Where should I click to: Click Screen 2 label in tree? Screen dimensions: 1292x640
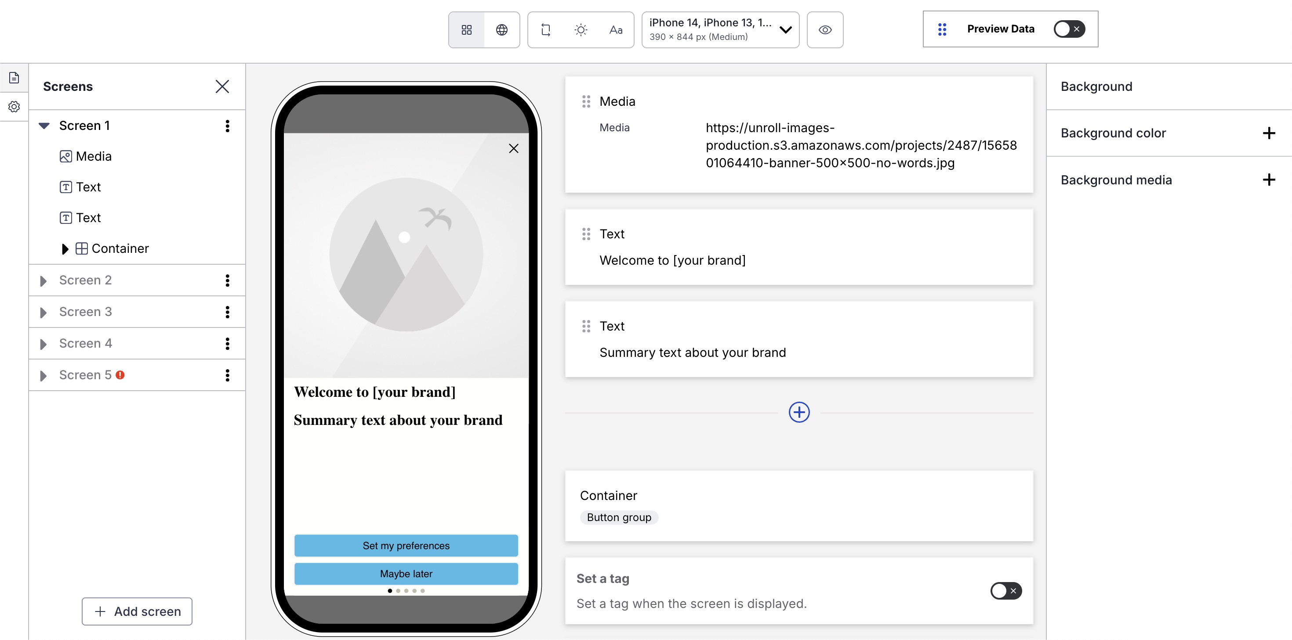pyautogui.click(x=85, y=280)
